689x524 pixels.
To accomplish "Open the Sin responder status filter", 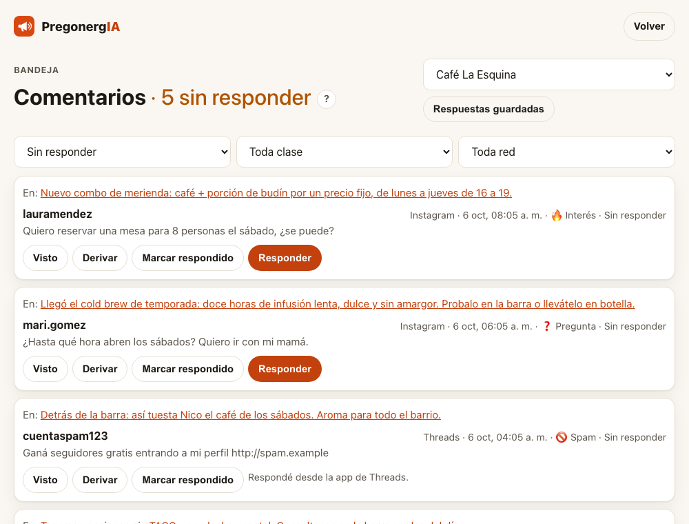I will tap(122, 152).
